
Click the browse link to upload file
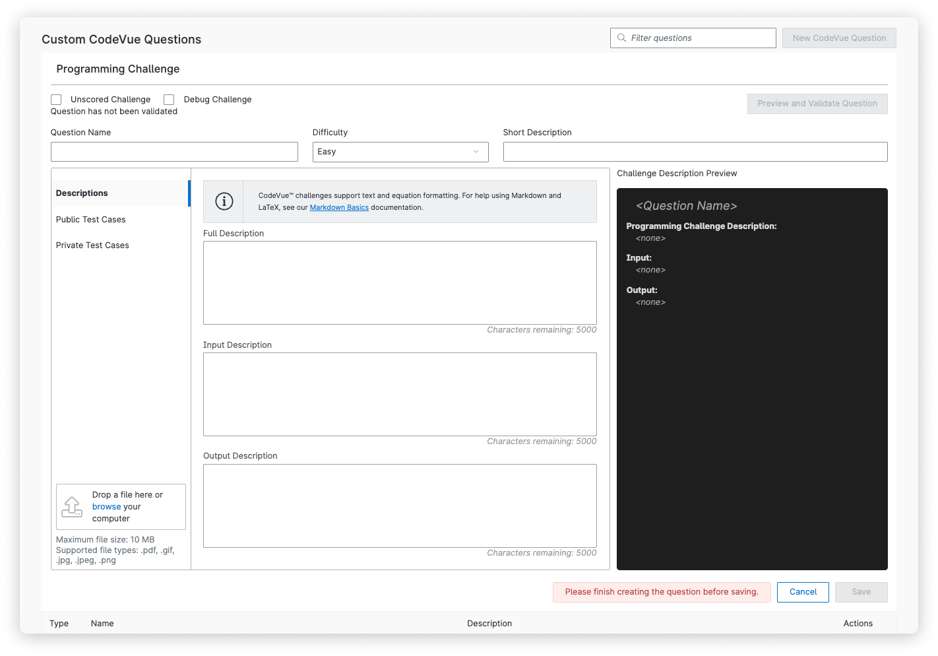[106, 507]
